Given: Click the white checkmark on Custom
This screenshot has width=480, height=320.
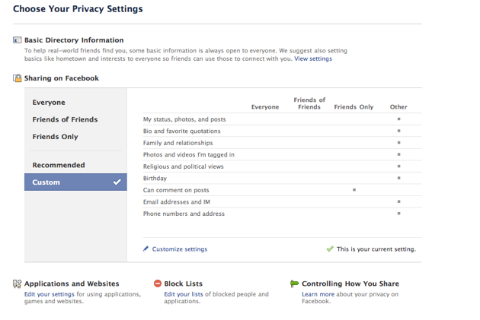Looking at the screenshot, I should click(117, 182).
